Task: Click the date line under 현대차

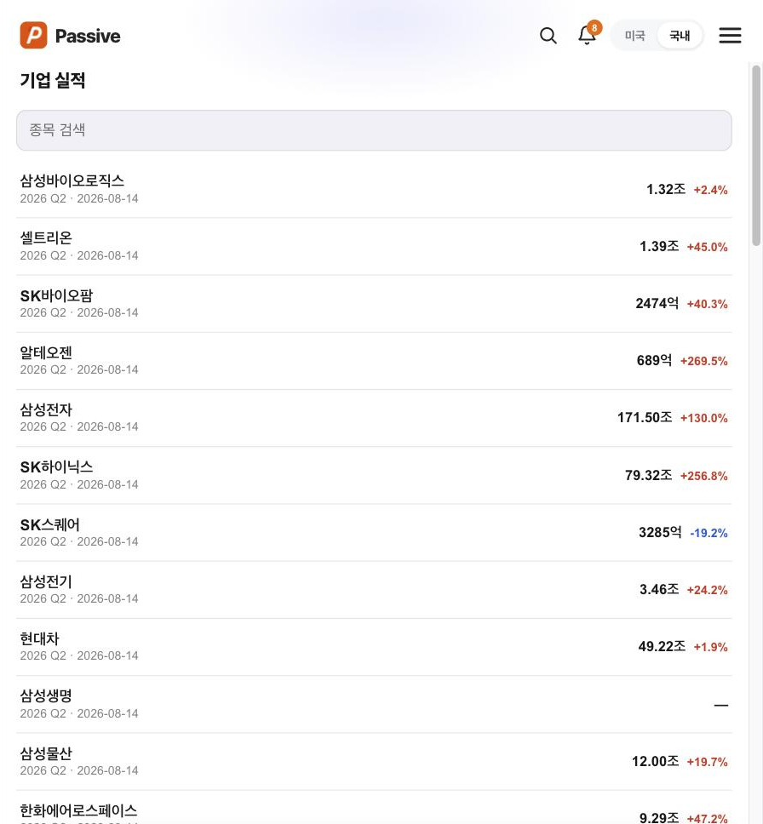Action: [x=79, y=655]
